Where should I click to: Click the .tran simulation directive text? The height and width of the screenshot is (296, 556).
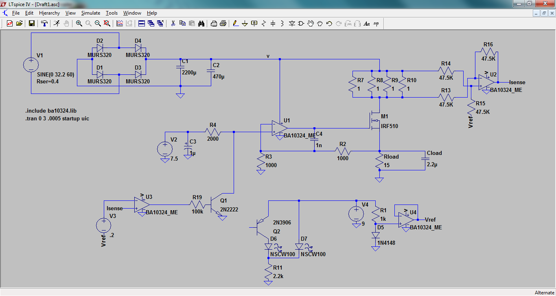(x=57, y=119)
